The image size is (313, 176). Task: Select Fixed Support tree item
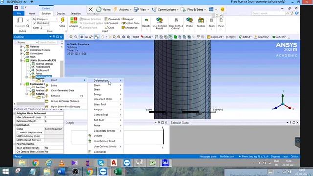(x=43, y=67)
